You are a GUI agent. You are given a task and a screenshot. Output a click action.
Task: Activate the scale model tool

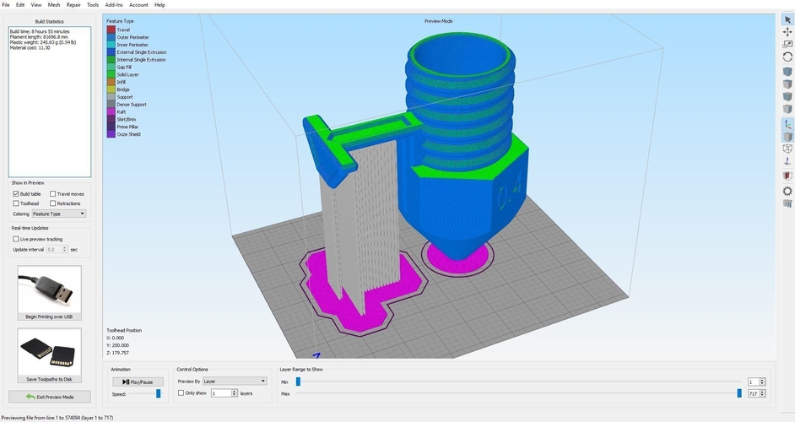[x=787, y=45]
